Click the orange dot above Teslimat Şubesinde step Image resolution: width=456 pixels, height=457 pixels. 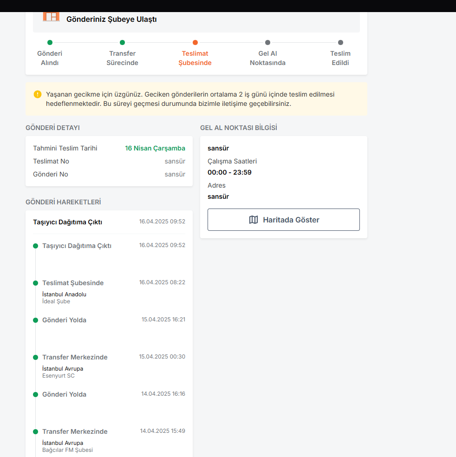195,43
